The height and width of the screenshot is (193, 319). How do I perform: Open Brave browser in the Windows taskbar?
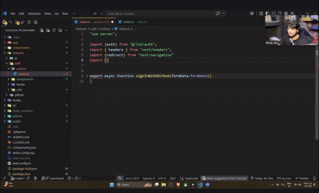(x=178, y=185)
